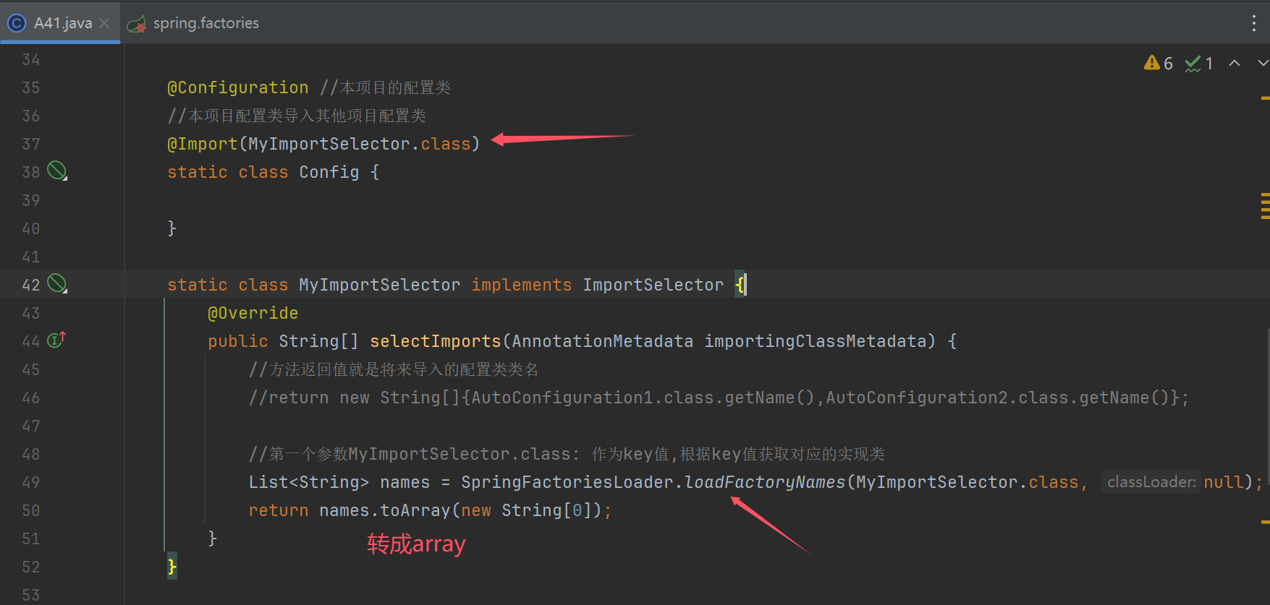Click the implements method gutter icon on line 44
Viewport: 1270px width, 605px height.
(56, 339)
